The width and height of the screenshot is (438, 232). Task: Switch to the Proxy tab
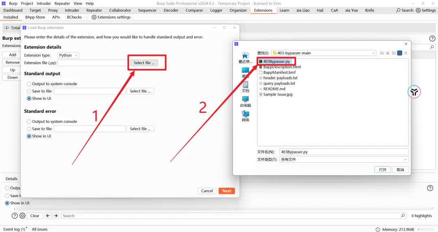pyautogui.click(x=53, y=10)
